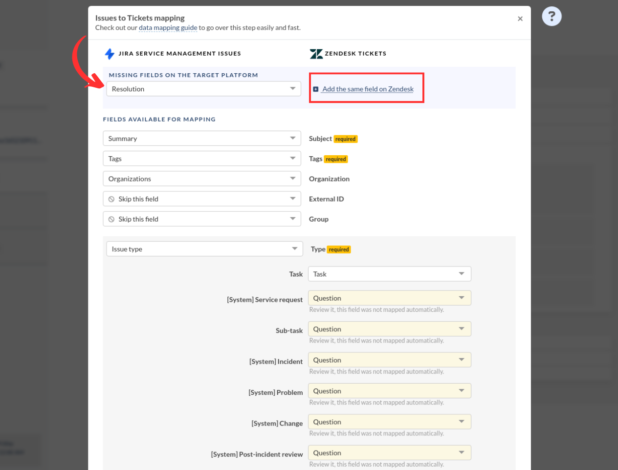Click the [System] Incident label
The height and width of the screenshot is (470, 618).
[276, 362]
